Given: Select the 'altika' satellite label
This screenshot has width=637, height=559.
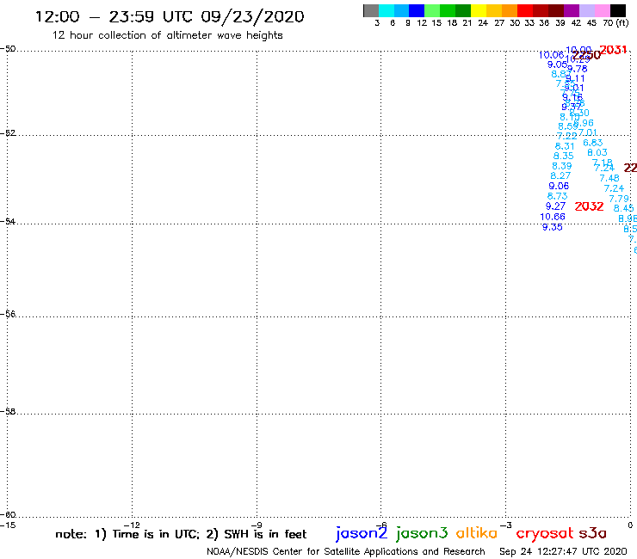Looking at the screenshot, I should point(476,532).
